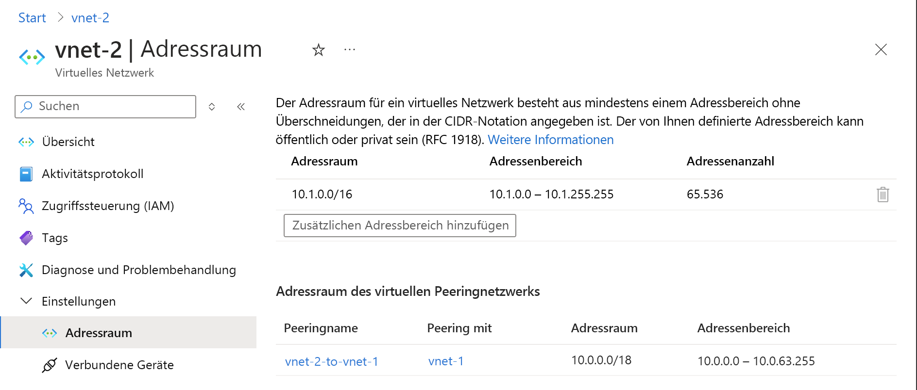Open Diagnose und Problembehandlung
The image size is (917, 390).
click(x=139, y=270)
